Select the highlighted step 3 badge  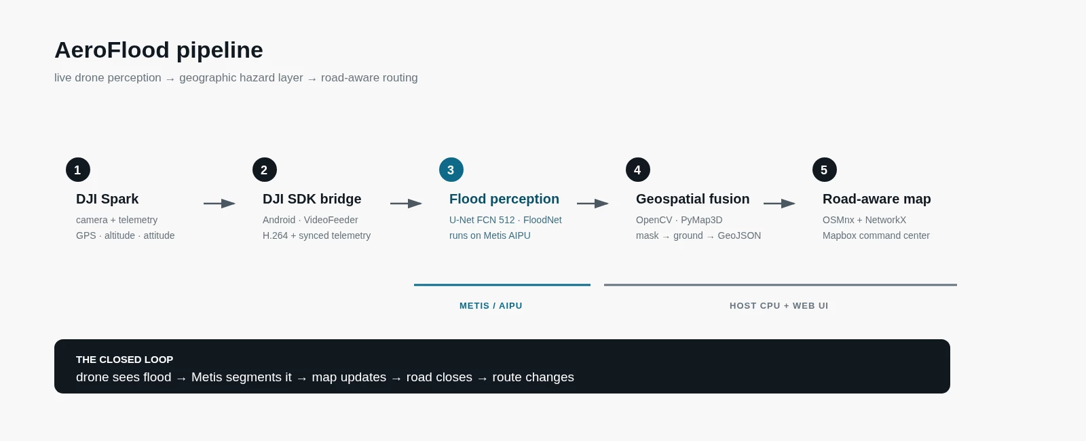(451, 170)
